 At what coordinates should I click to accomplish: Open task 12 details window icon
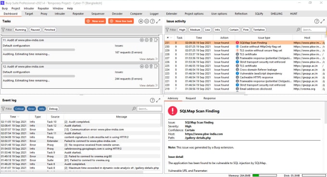click(x=156, y=66)
